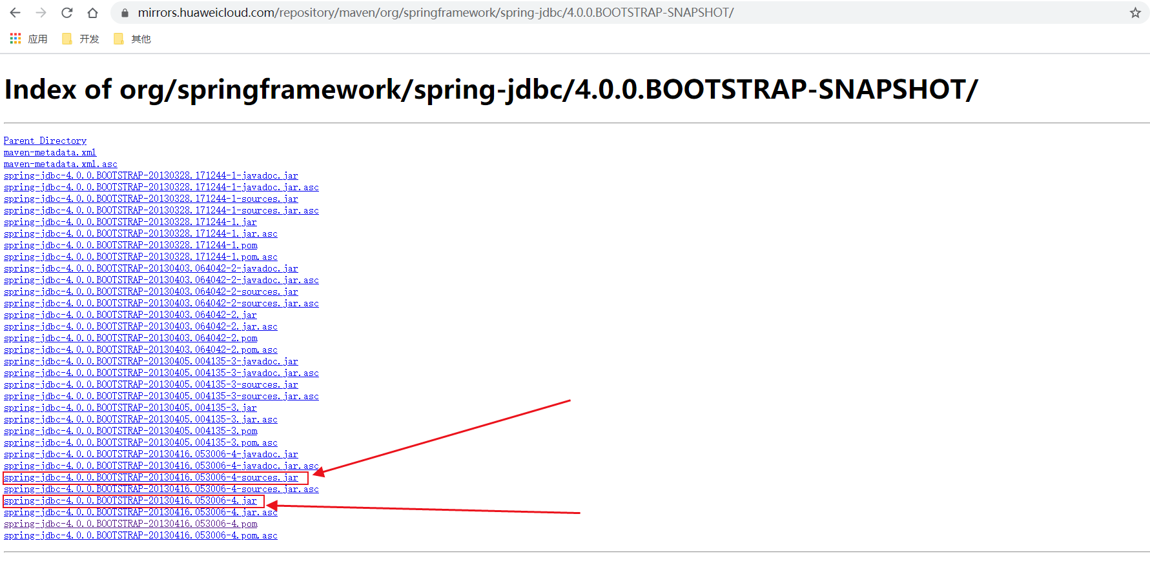Open 20130405.004135-3.pom link
The width and height of the screenshot is (1150, 583).
pos(130,431)
